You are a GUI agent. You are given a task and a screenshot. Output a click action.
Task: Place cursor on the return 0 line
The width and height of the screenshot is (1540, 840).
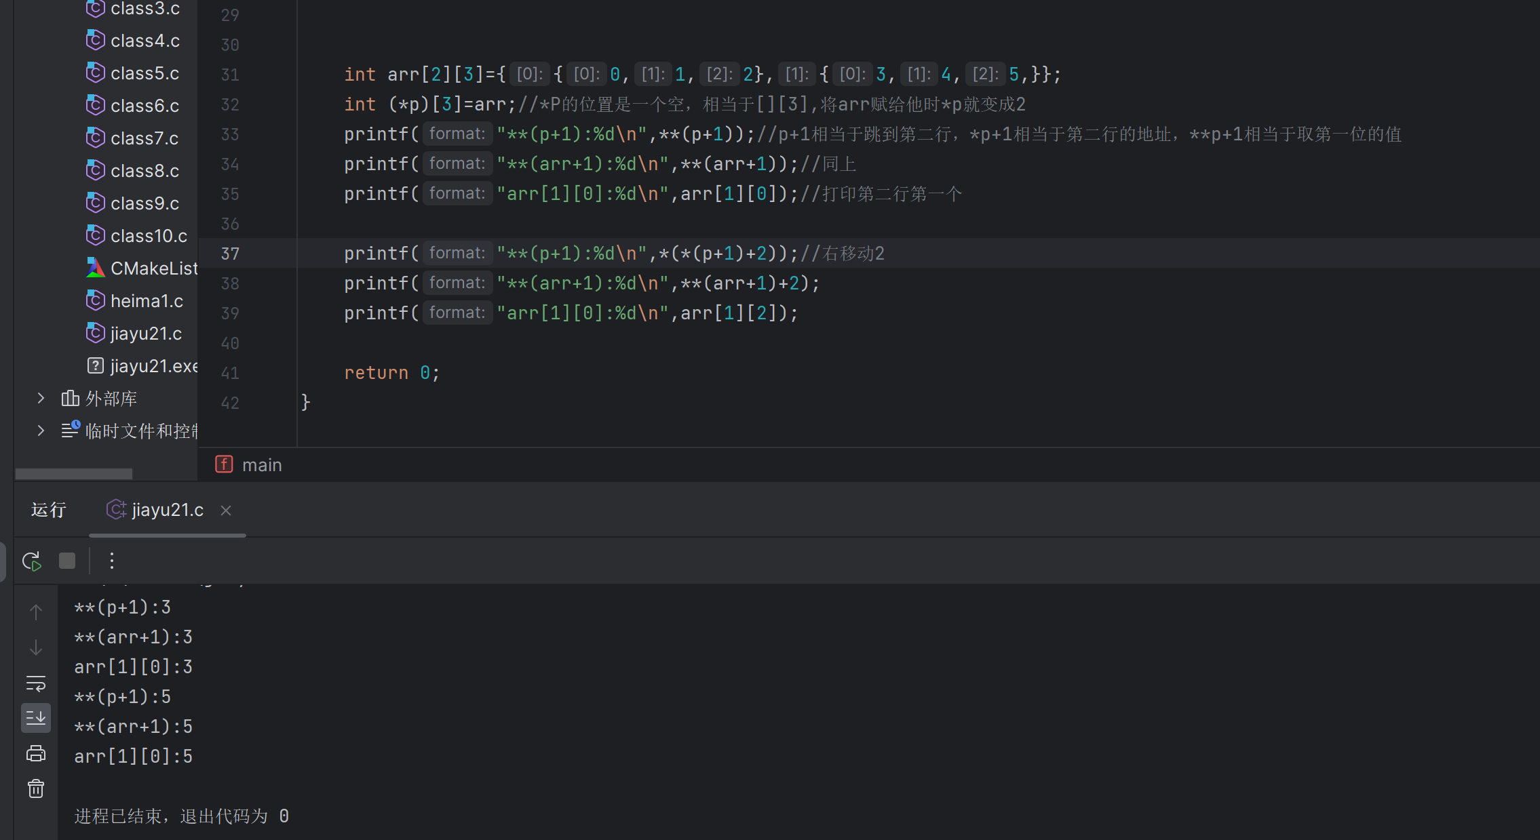point(392,373)
